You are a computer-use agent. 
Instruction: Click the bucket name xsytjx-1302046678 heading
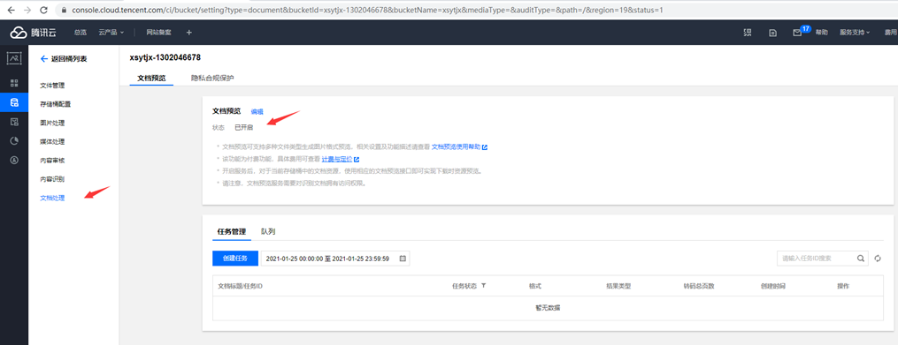pos(165,57)
